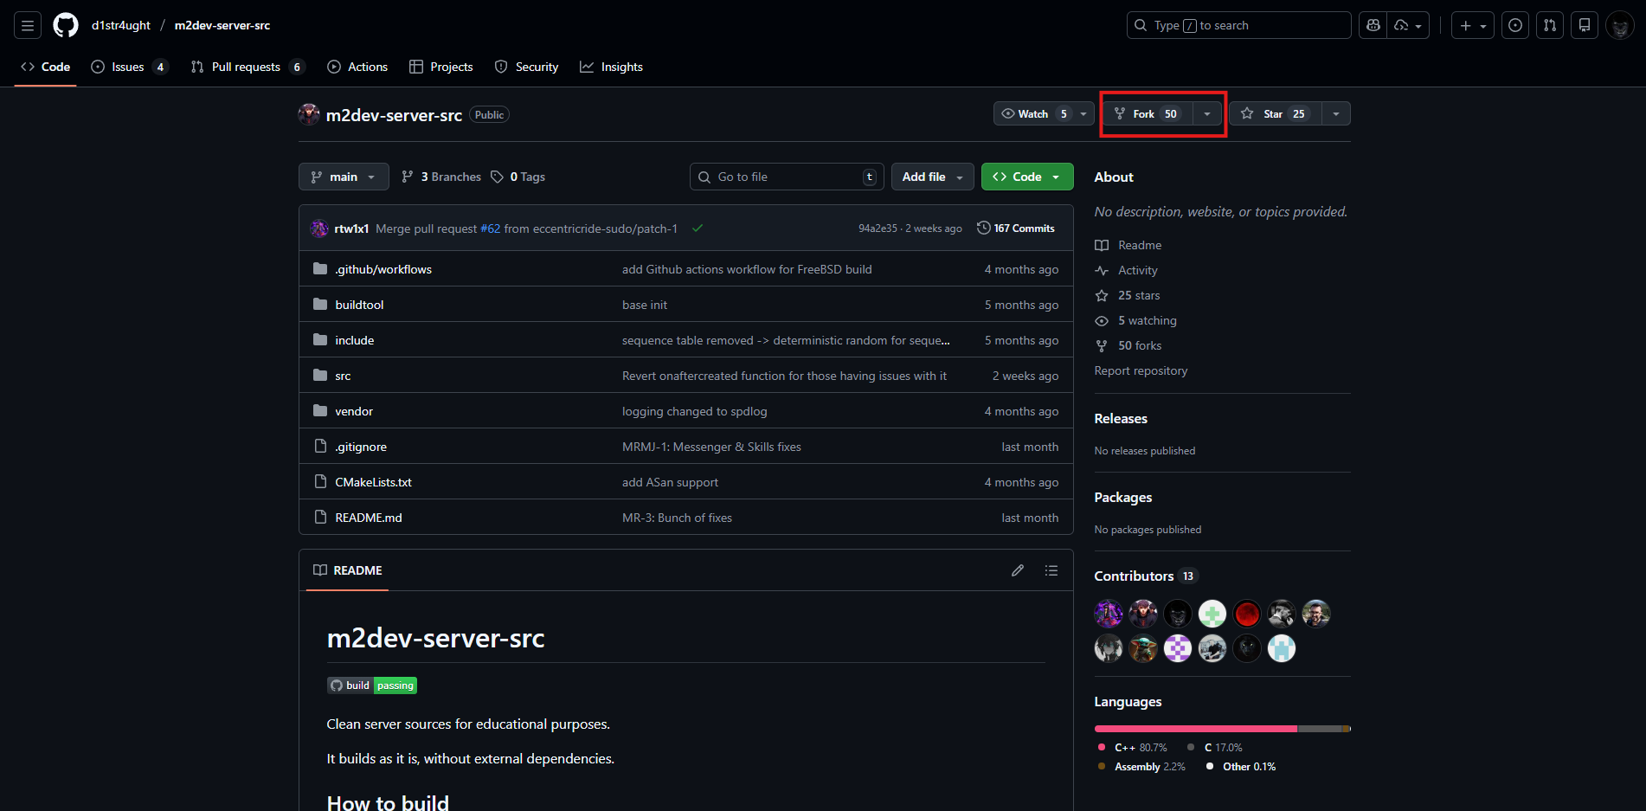Expand the Add file dropdown
The width and height of the screenshot is (1646, 811).
pyautogui.click(x=932, y=177)
